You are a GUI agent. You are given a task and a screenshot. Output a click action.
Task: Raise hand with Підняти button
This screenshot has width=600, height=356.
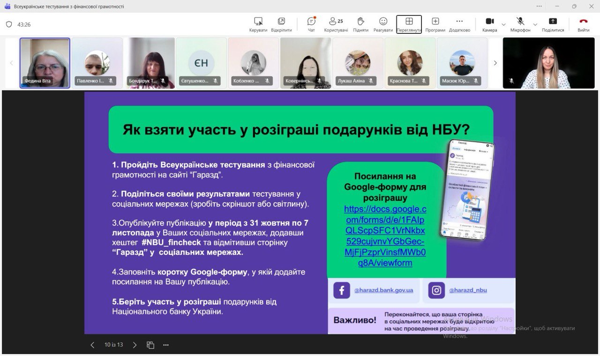tap(360, 24)
